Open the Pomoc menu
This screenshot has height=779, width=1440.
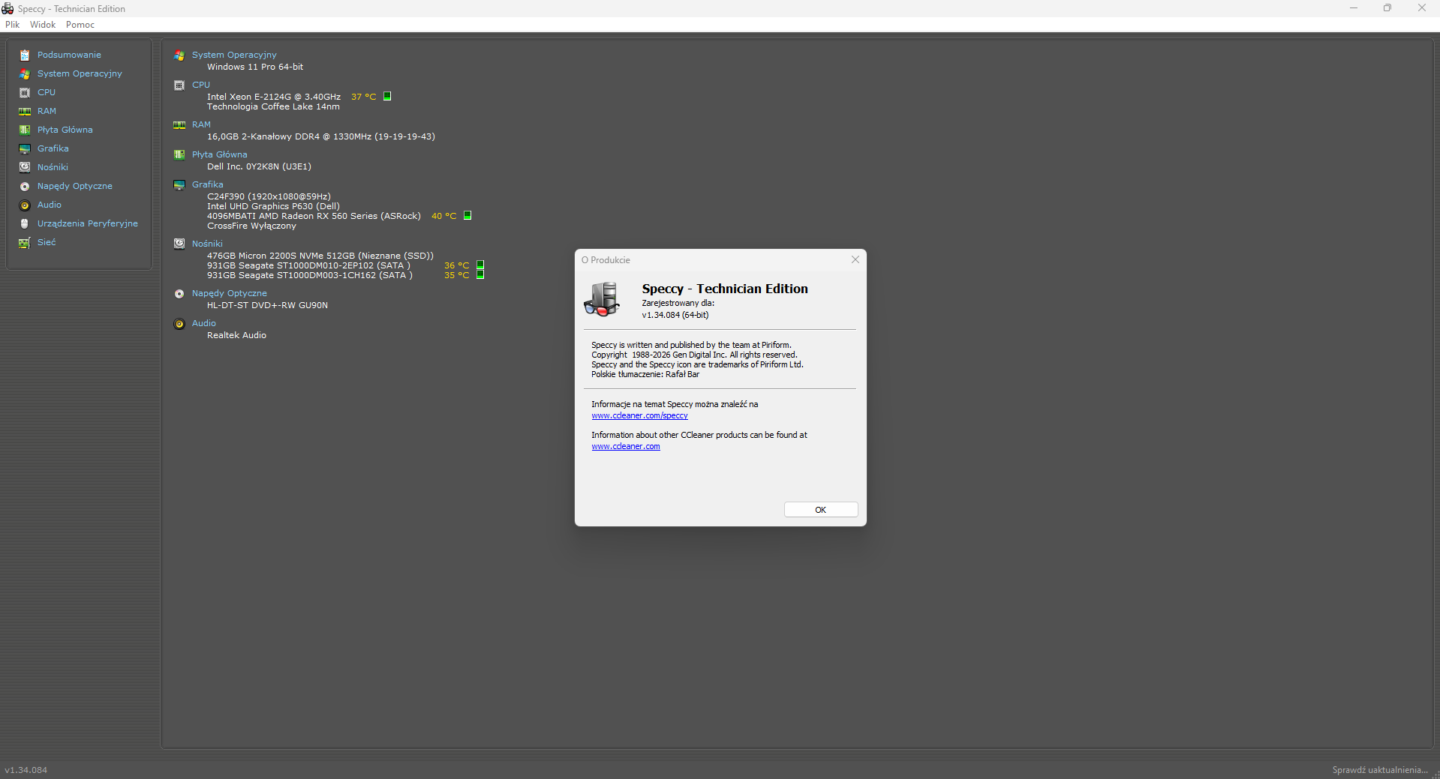80,25
